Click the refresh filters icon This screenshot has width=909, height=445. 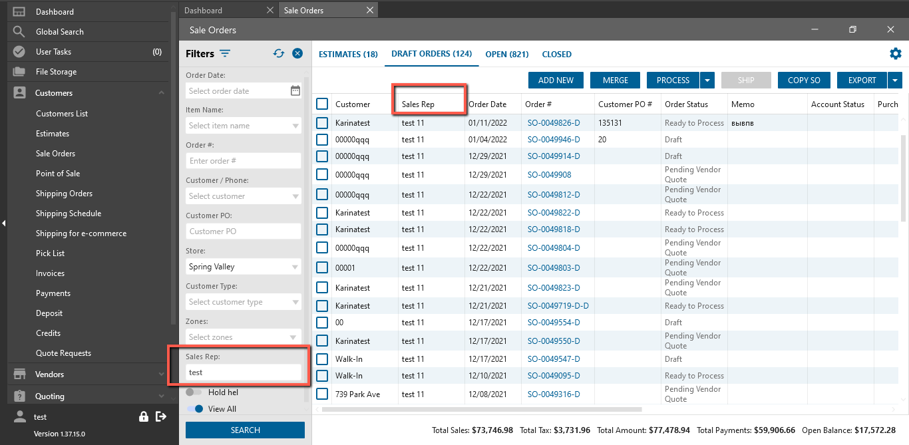point(279,54)
